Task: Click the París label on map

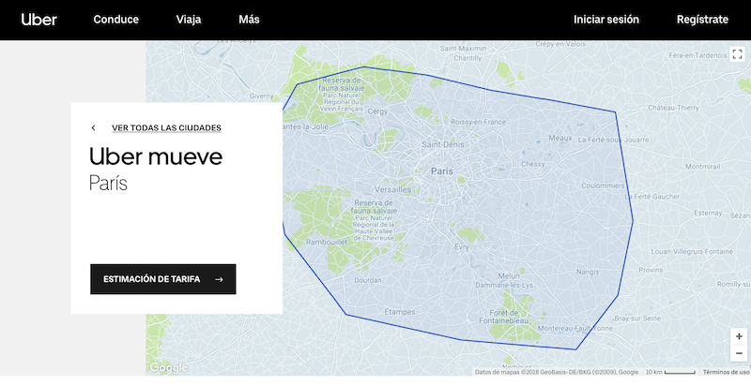Action: (441, 171)
